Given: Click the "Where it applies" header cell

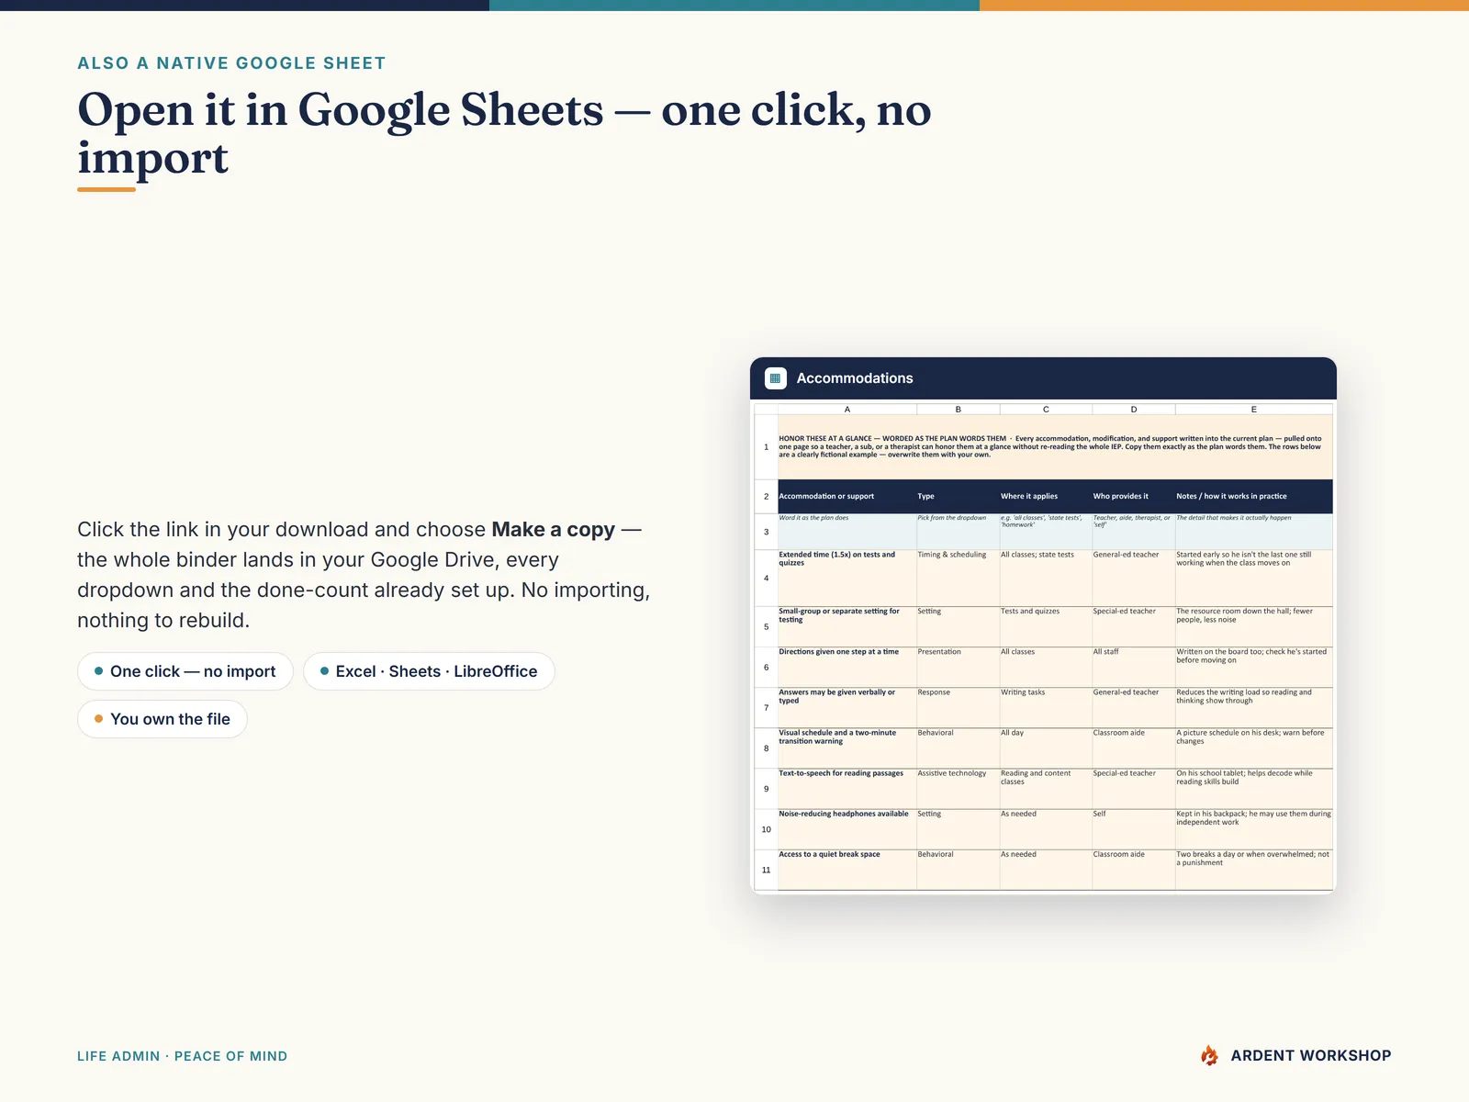Looking at the screenshot, I should coord(1046,497).
